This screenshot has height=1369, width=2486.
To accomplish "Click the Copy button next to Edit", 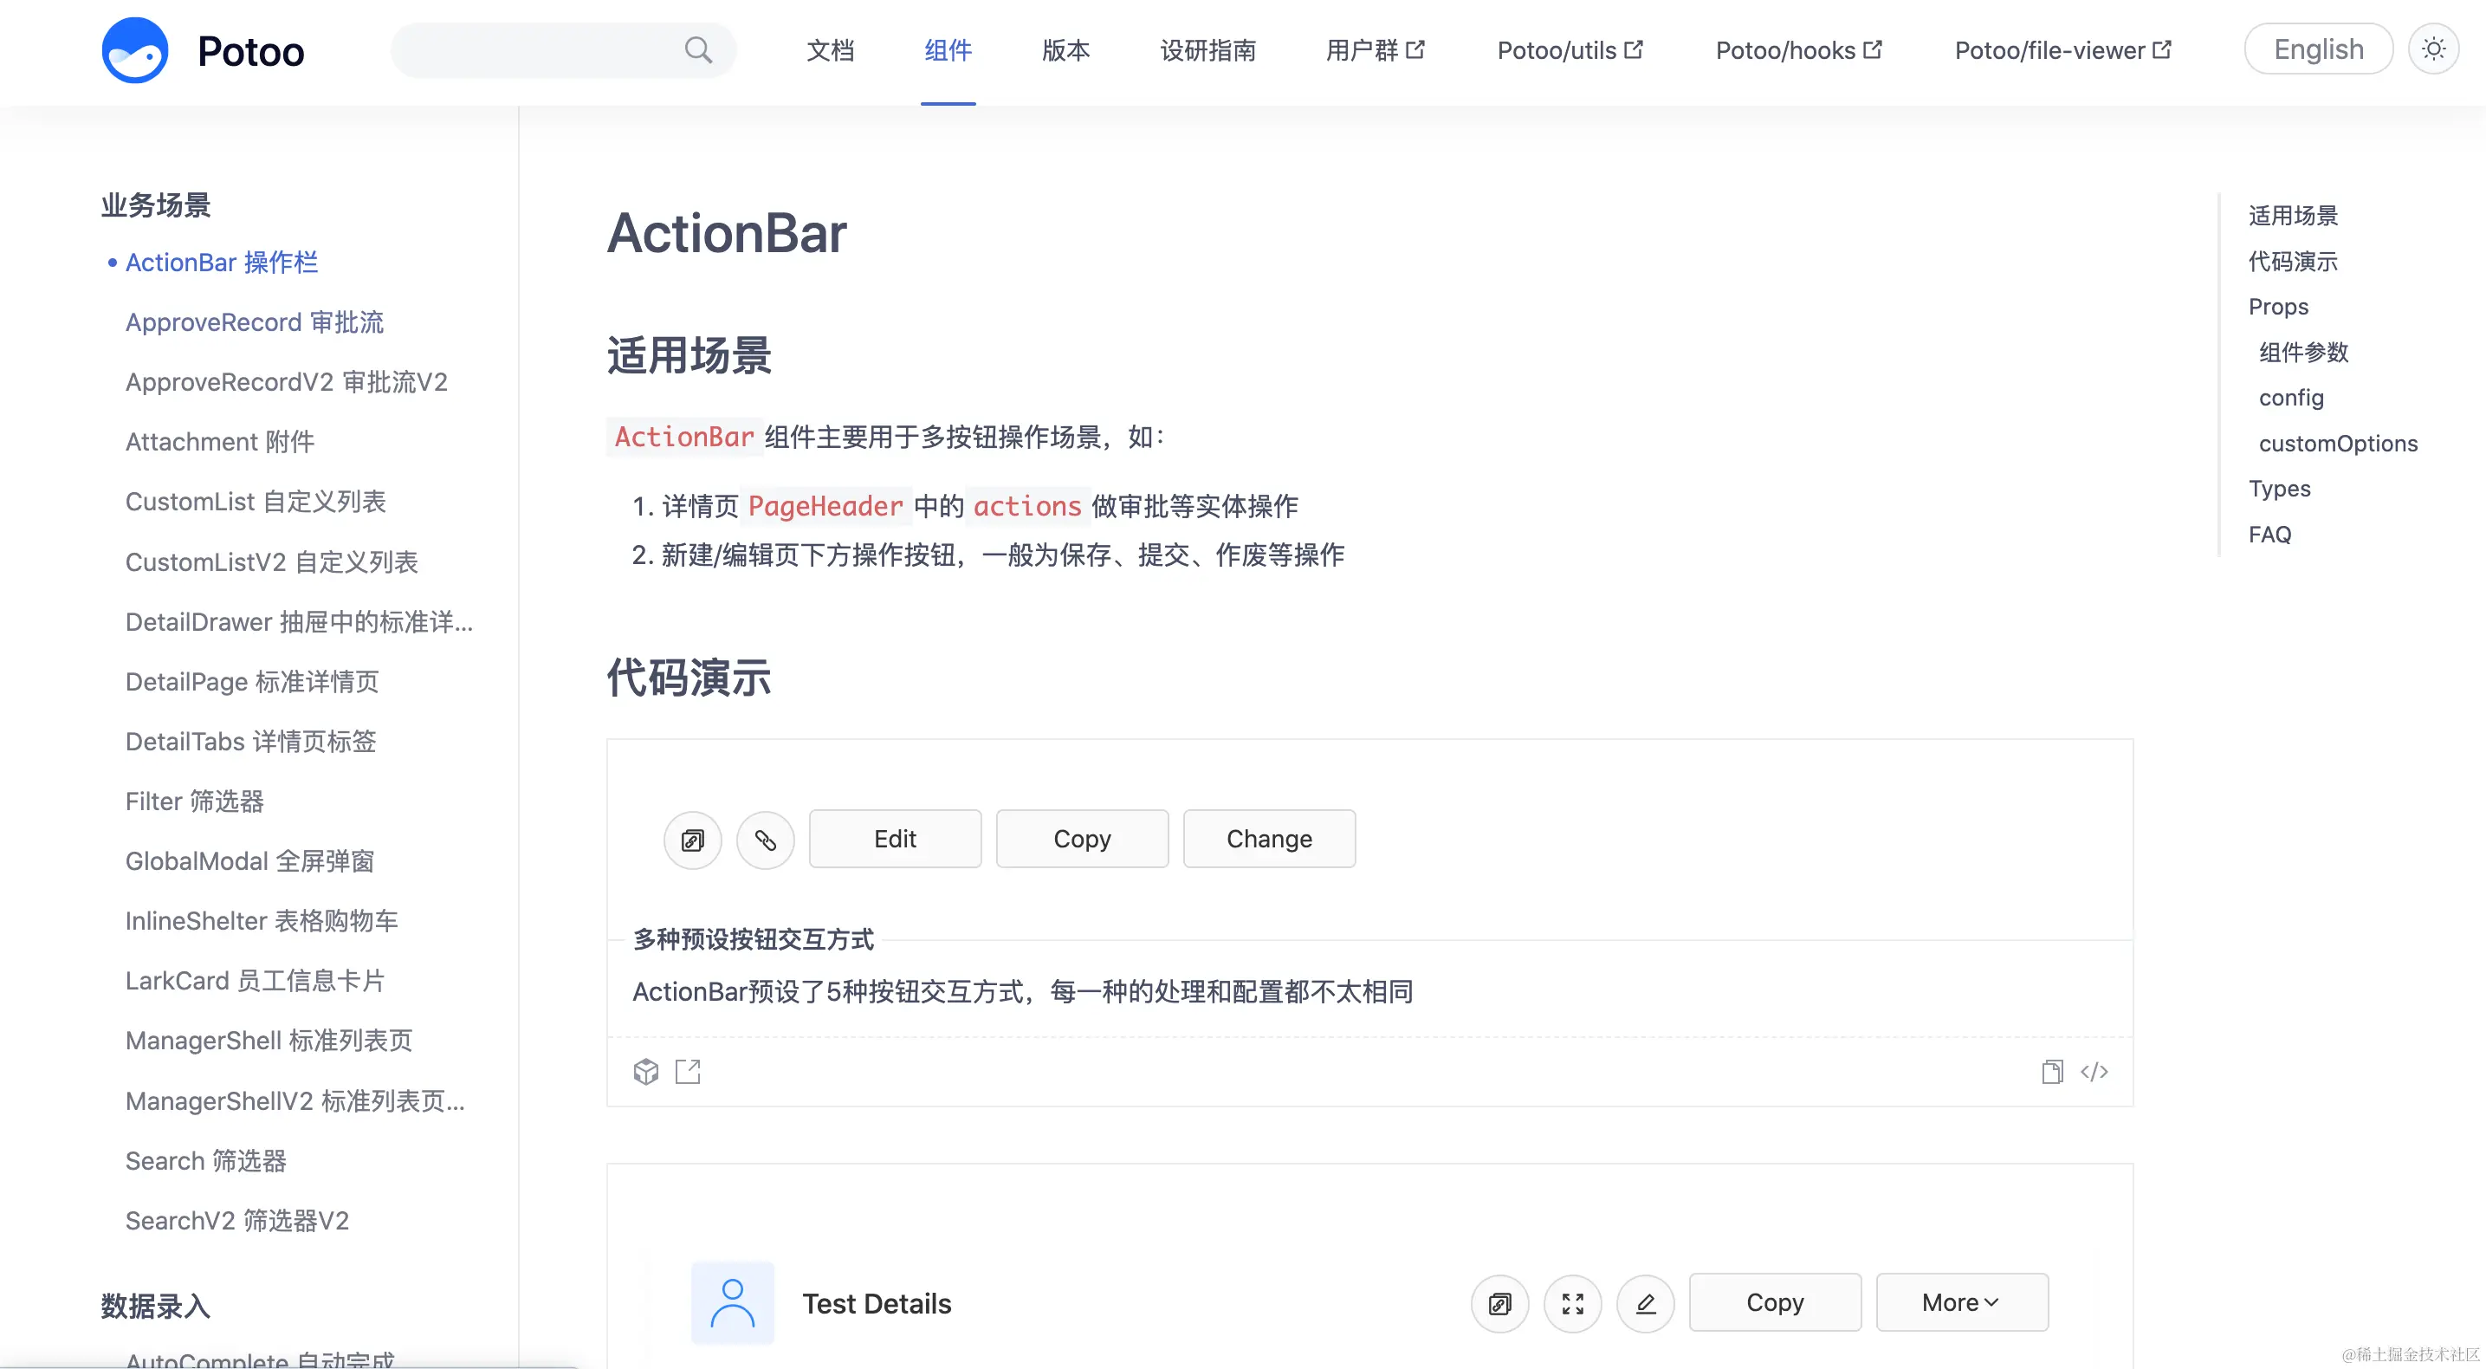I will click(x=1082, y=839).
